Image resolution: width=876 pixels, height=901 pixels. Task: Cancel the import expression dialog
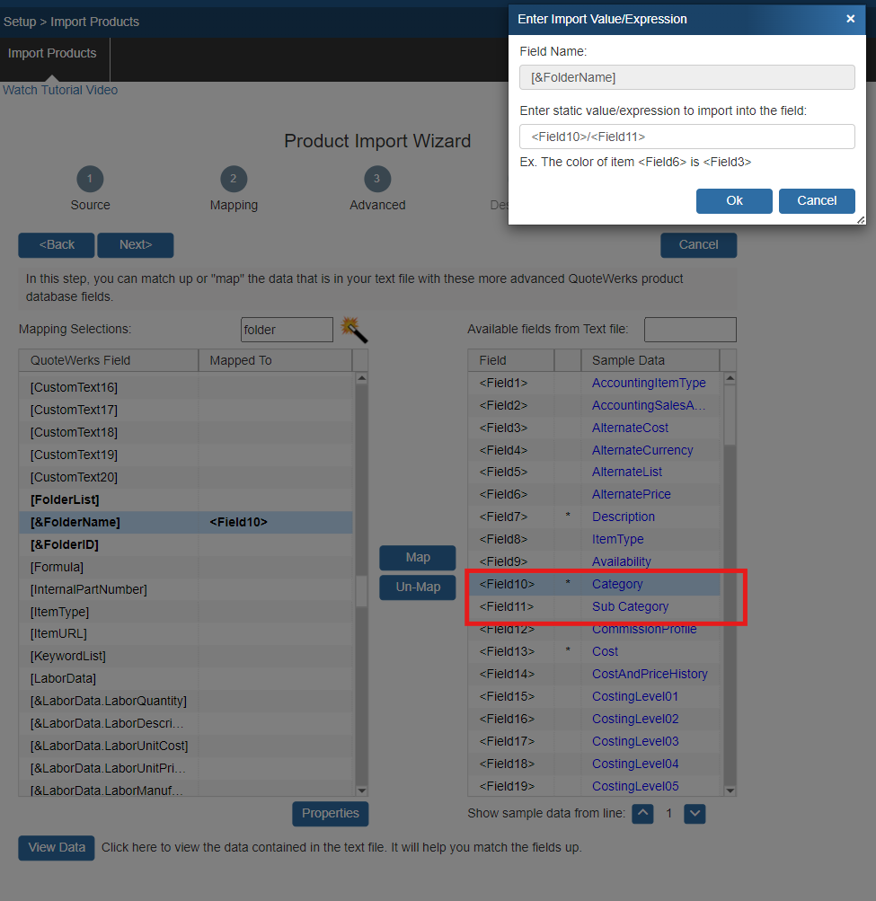pos(816,200)
